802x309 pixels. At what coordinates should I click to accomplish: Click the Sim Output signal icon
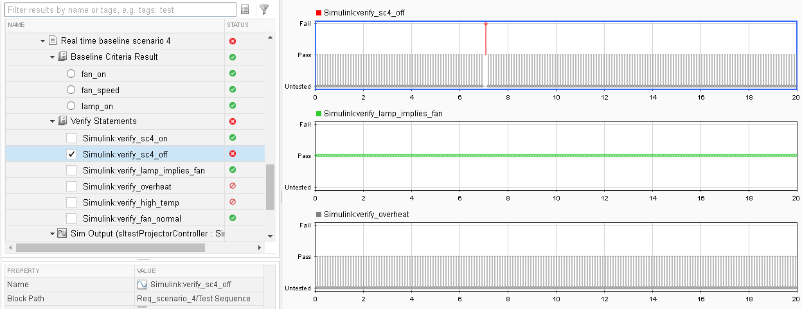(x=62, y=234)
